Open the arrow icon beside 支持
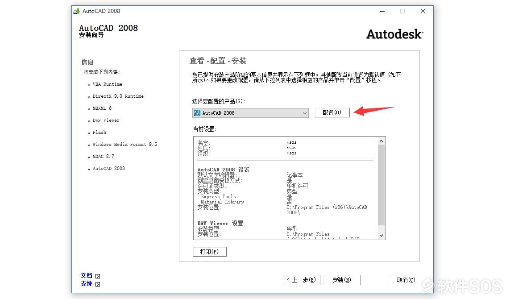Viewport: 510px width, 299px height. (98, 284)
